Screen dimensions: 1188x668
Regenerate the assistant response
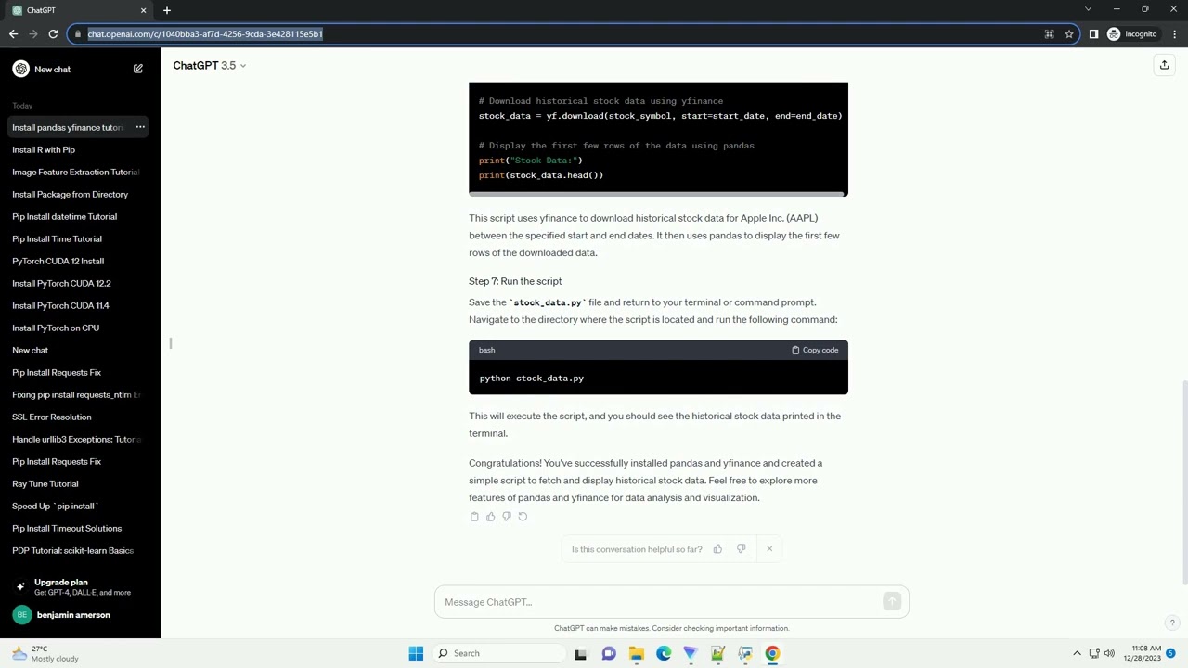coord(523,517)
